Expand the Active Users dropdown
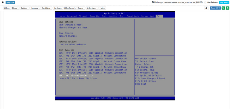This screenshot has width=230, height=109. click(92, 8)
